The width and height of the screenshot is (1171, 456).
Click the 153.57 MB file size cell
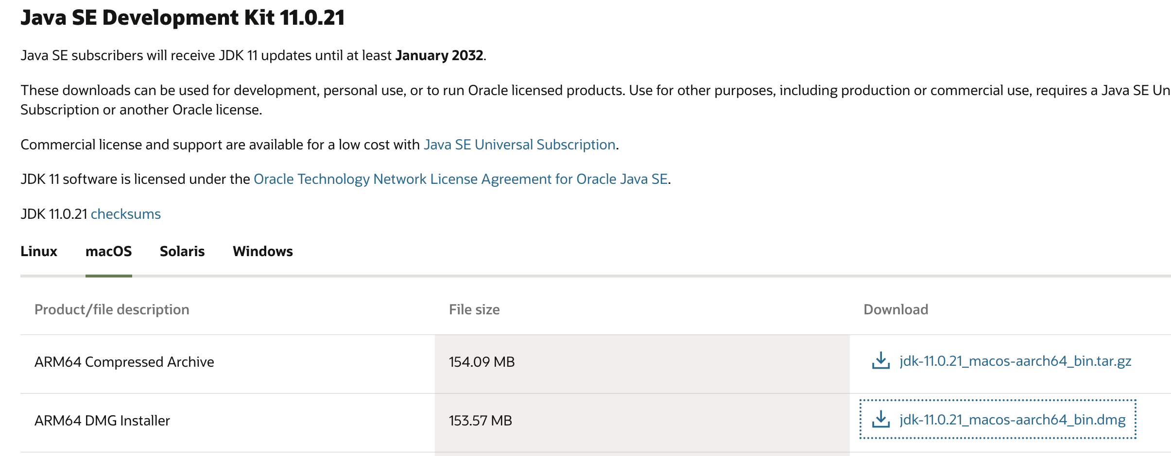480,421
